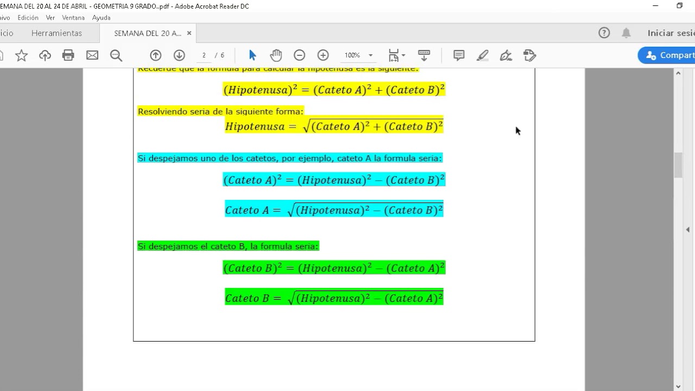The height and width of the screenshot is (391, 695).
Task: Close the SEMANA DEL 20 A... tab
Action: (189, 33)
